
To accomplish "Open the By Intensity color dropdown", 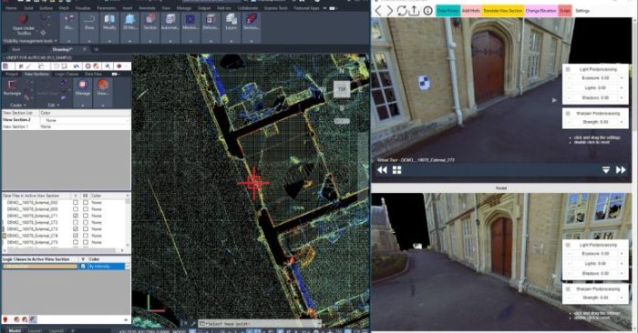I will [x=128, y=267].
